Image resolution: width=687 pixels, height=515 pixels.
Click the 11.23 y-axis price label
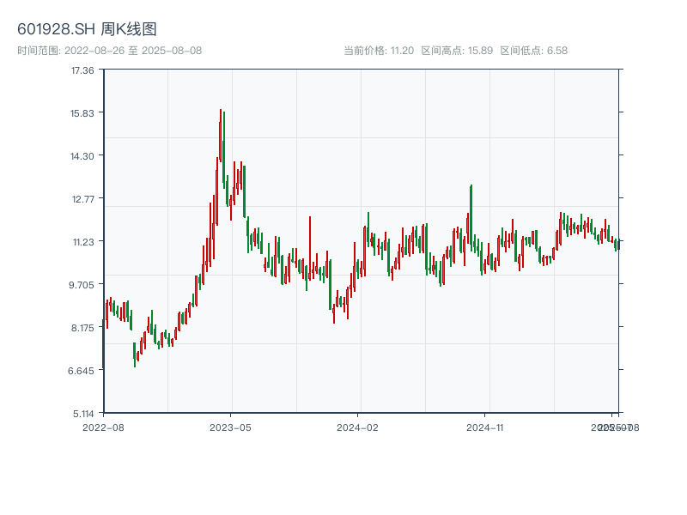[82, 242]
